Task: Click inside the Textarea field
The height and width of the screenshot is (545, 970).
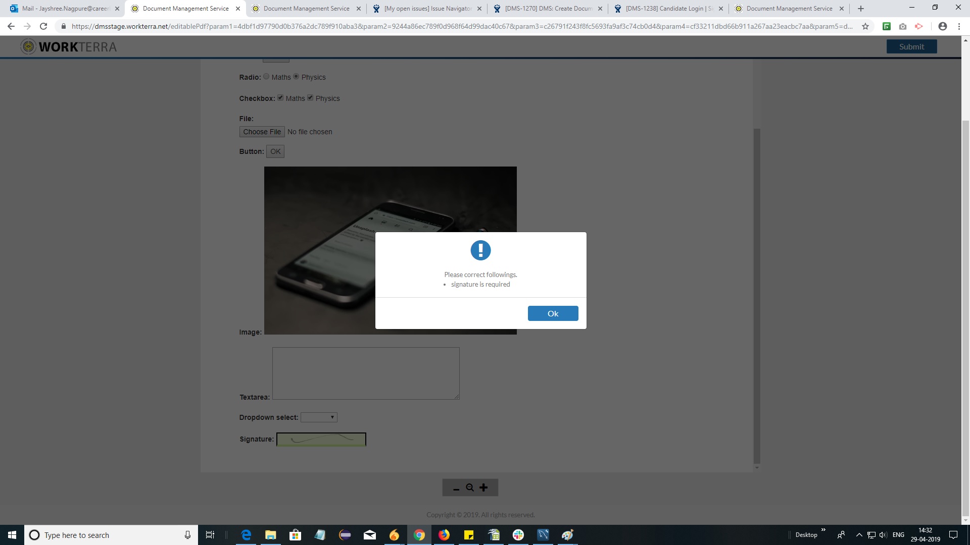Action: (x=366, y=373)
